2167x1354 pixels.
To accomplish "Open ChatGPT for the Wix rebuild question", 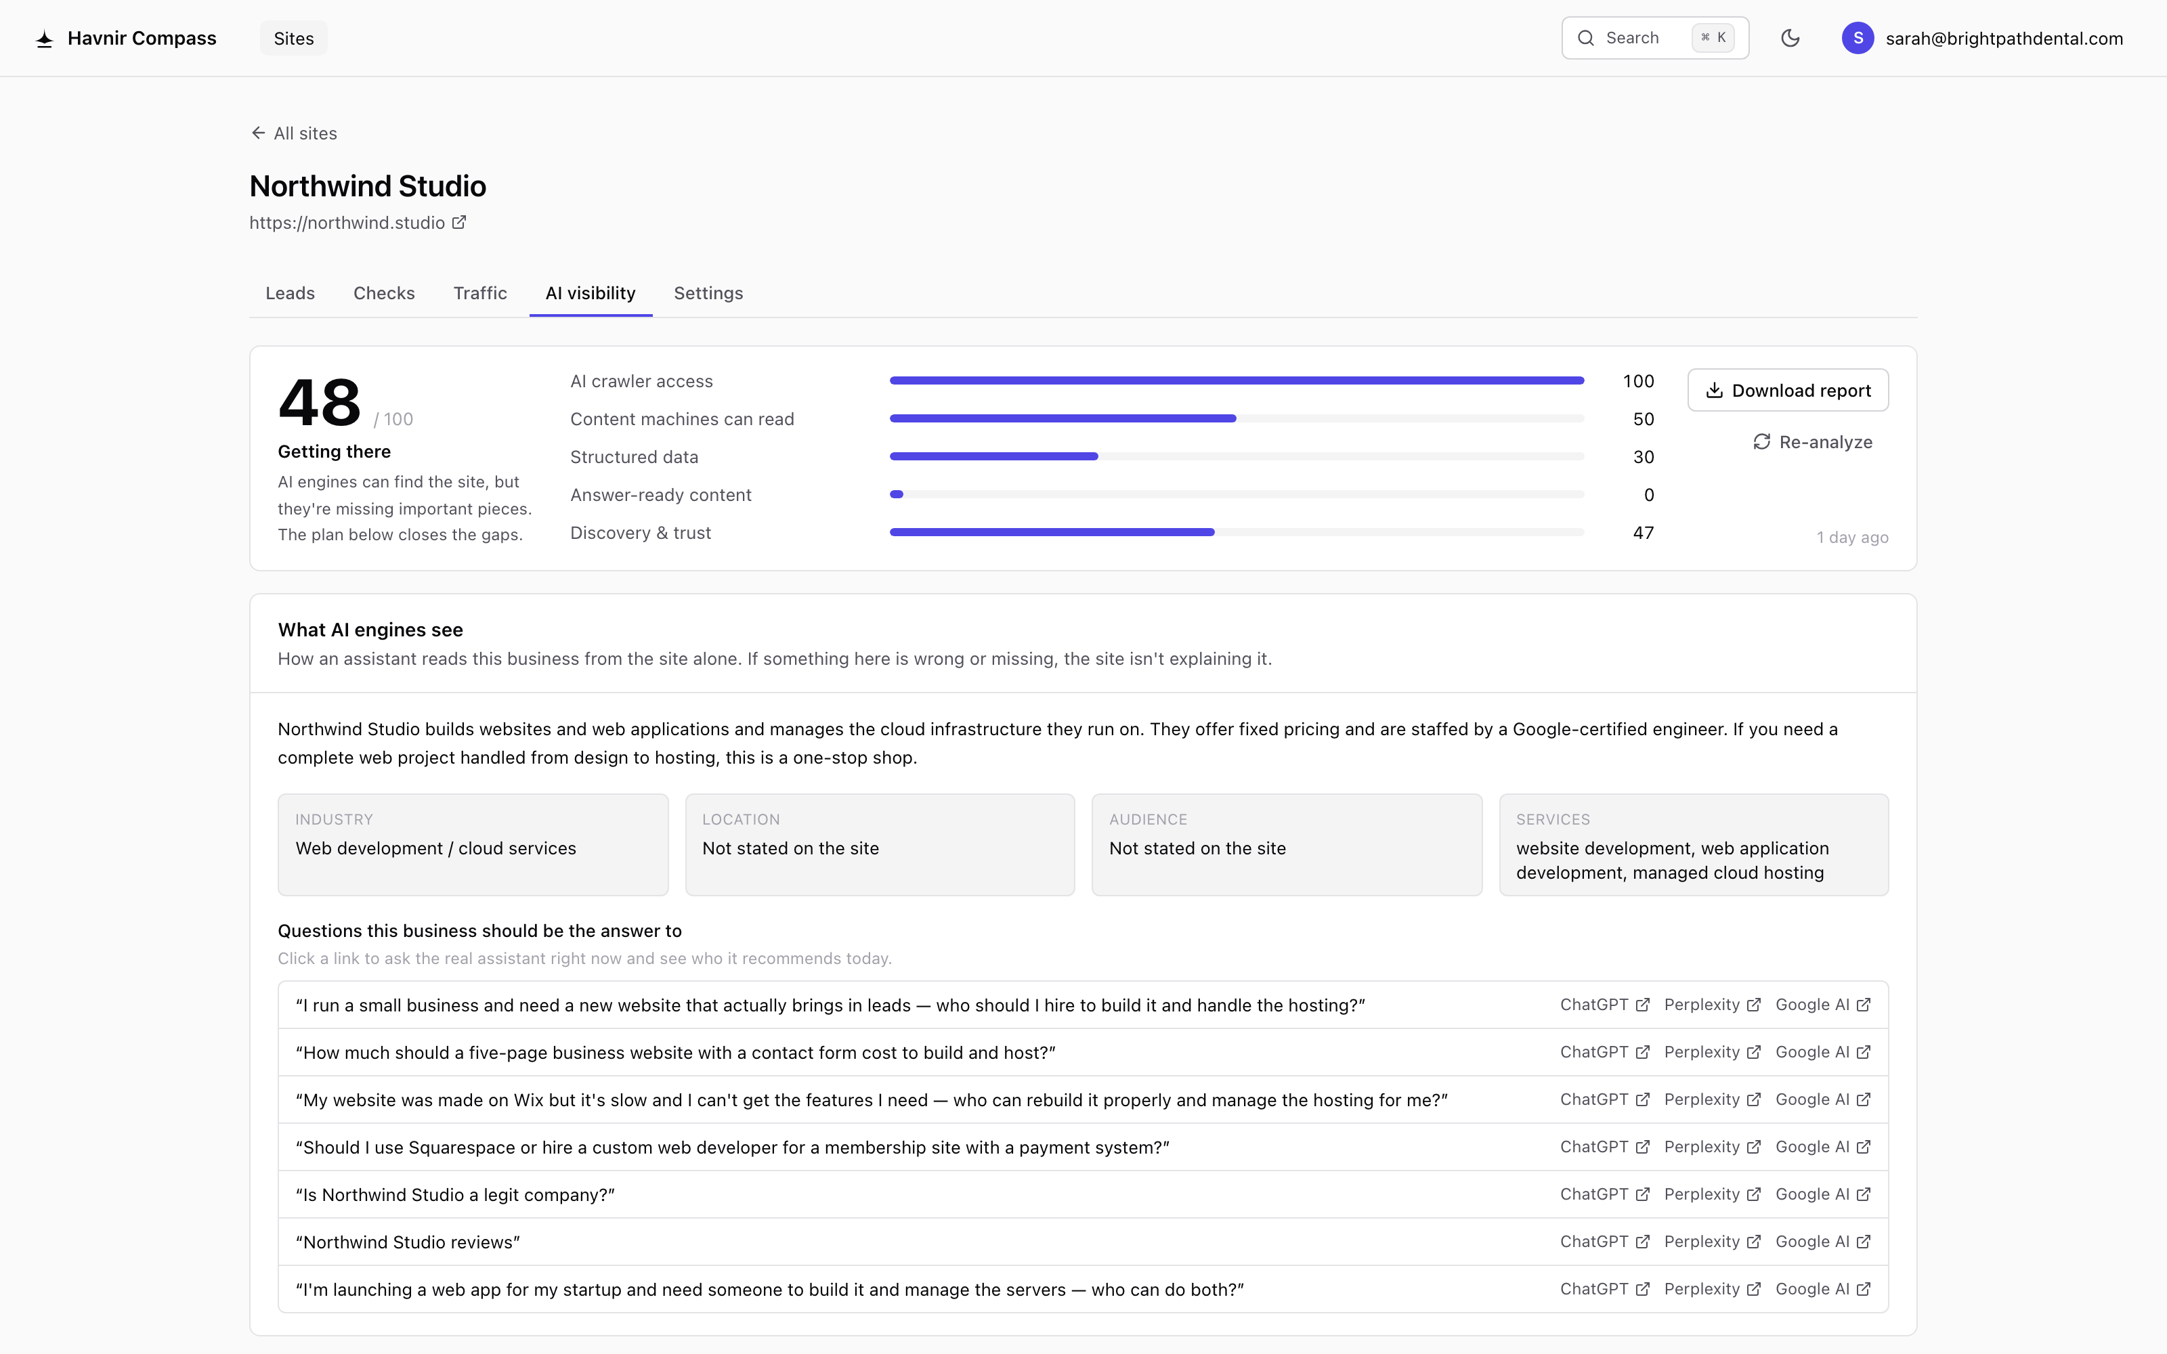I will point(1604,1099).
